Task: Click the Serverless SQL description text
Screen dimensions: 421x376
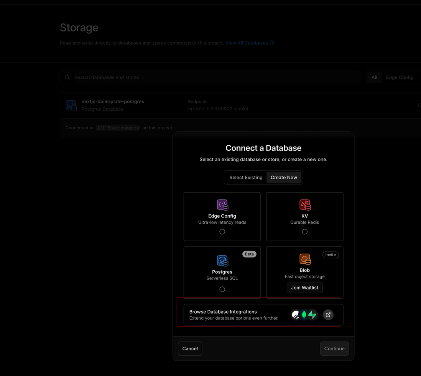Action: [222, 278]
